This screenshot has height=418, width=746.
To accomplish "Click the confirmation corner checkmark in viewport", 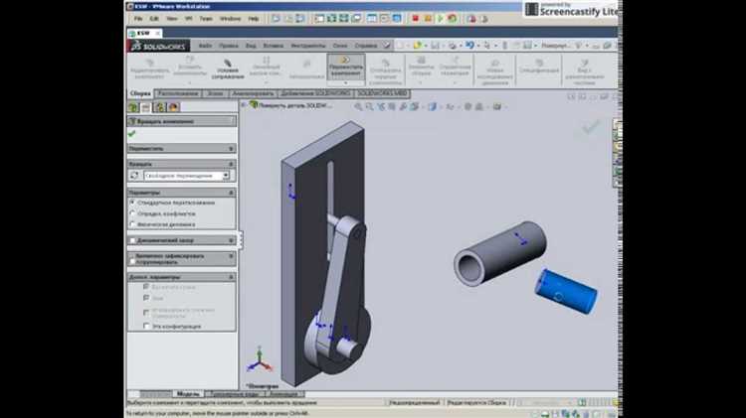I will click(x=591, y=127).
